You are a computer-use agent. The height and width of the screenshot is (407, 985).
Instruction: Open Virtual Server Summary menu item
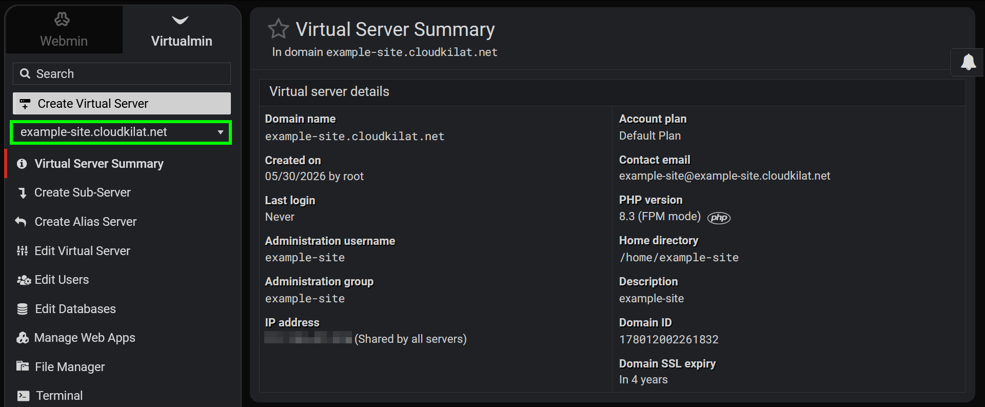pyautogui.click(x=98, y=164)
